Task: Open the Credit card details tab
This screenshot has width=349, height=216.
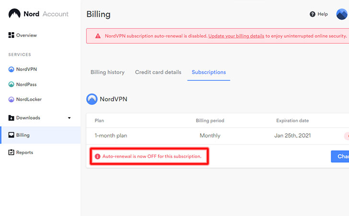Action: click(158, 72)
